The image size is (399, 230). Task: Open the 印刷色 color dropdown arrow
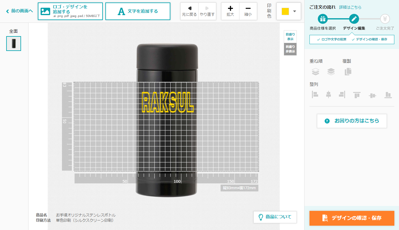295,11
